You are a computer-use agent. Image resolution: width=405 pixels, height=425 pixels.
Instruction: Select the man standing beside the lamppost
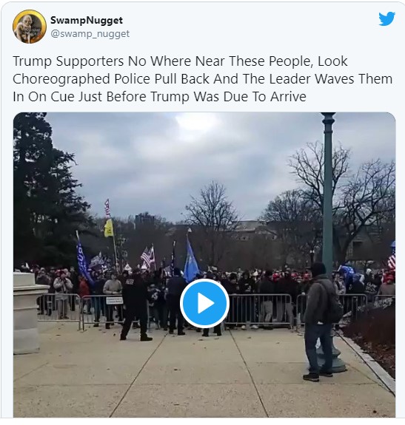click(x=321, y=322)
